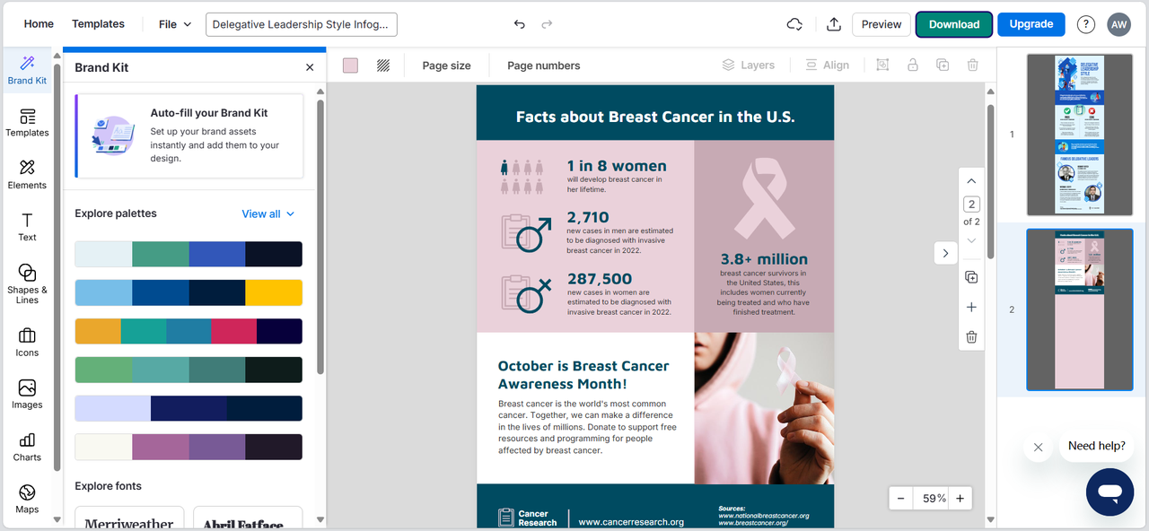Select the lavender and navy palette
Image resolution: width=1149 pixels, height=531 pixels.
click(x=189, y=408)
